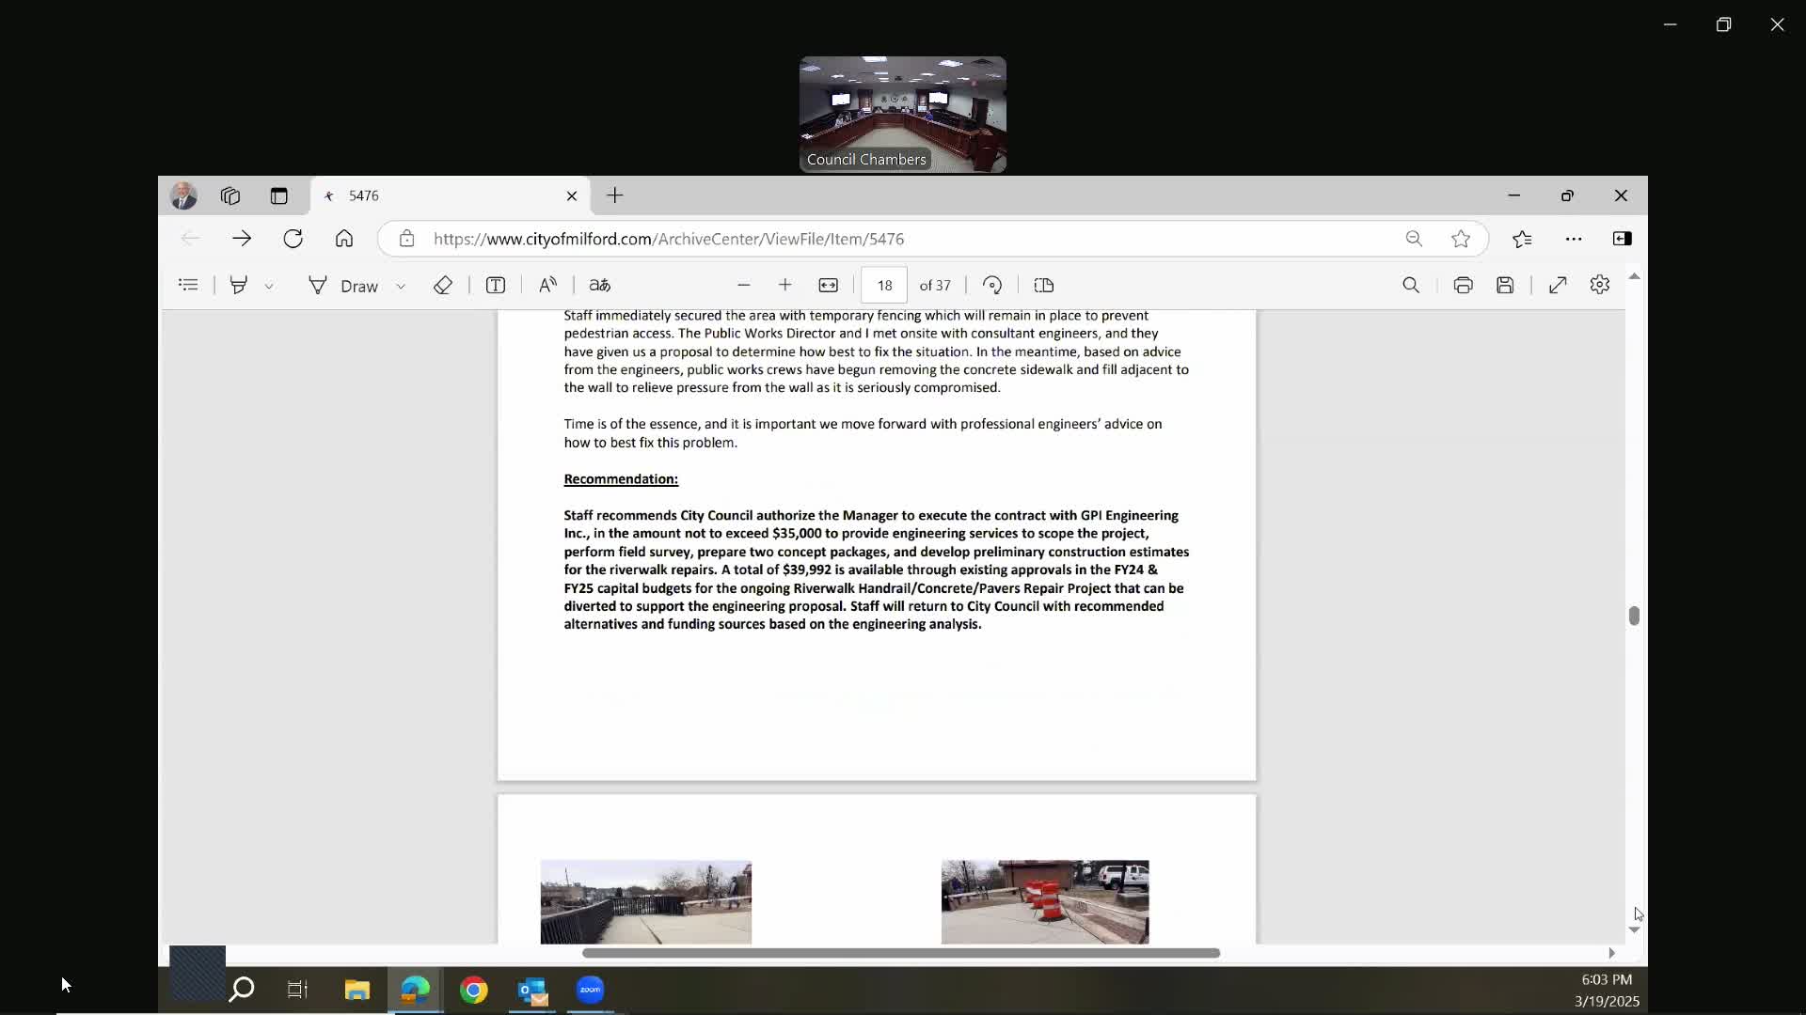Image resolution: width=1806 pixels, height=1015 pixels.
Task: Save the PDF with disk icon
Action: (x=1505, y=285)
